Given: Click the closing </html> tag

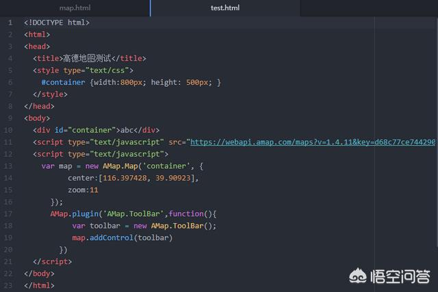Looking at the screenshot, I should [x=39, y=286].
